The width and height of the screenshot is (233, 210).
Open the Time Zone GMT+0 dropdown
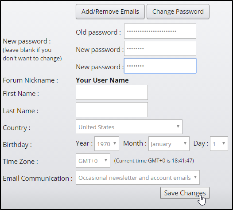93,161
